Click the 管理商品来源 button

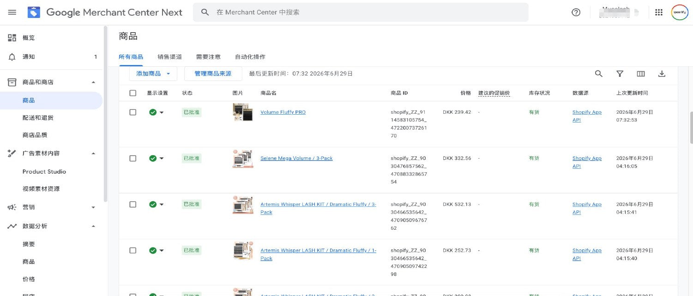tap(213, 74)
